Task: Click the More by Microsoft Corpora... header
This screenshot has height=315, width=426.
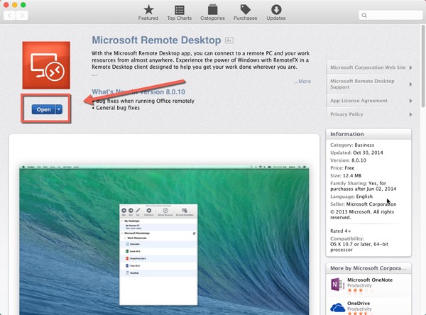Action: 368,268
